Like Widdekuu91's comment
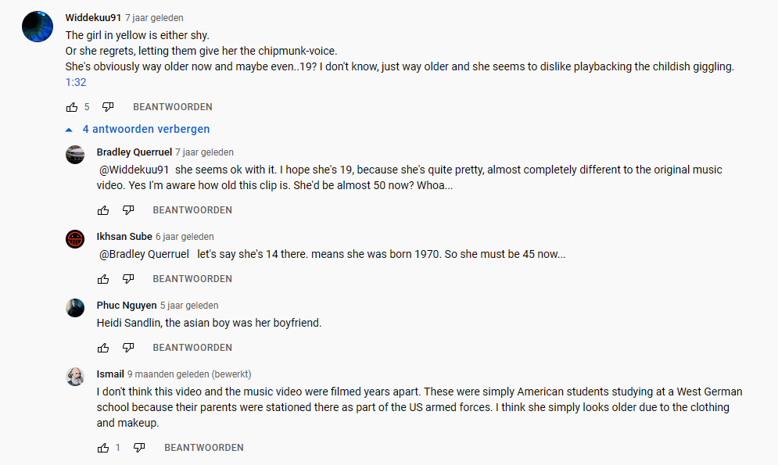778x465 pixels. click(x=72, y=107)
